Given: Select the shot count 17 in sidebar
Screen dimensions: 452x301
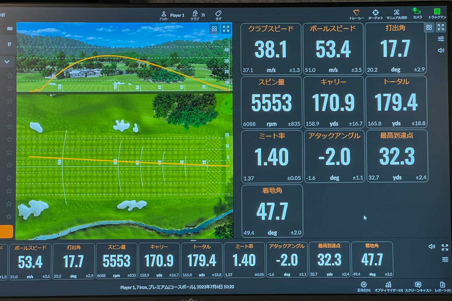Looking at the screenshot, I should click(9, 44).
